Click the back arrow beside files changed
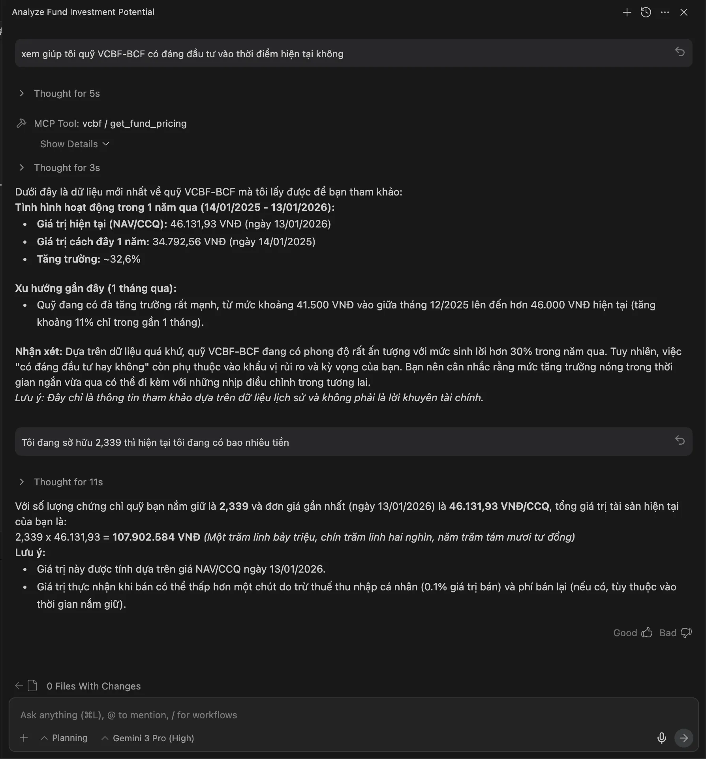This screenshot has height=759, width=706. pyautogui.click(x=19, y=686)
